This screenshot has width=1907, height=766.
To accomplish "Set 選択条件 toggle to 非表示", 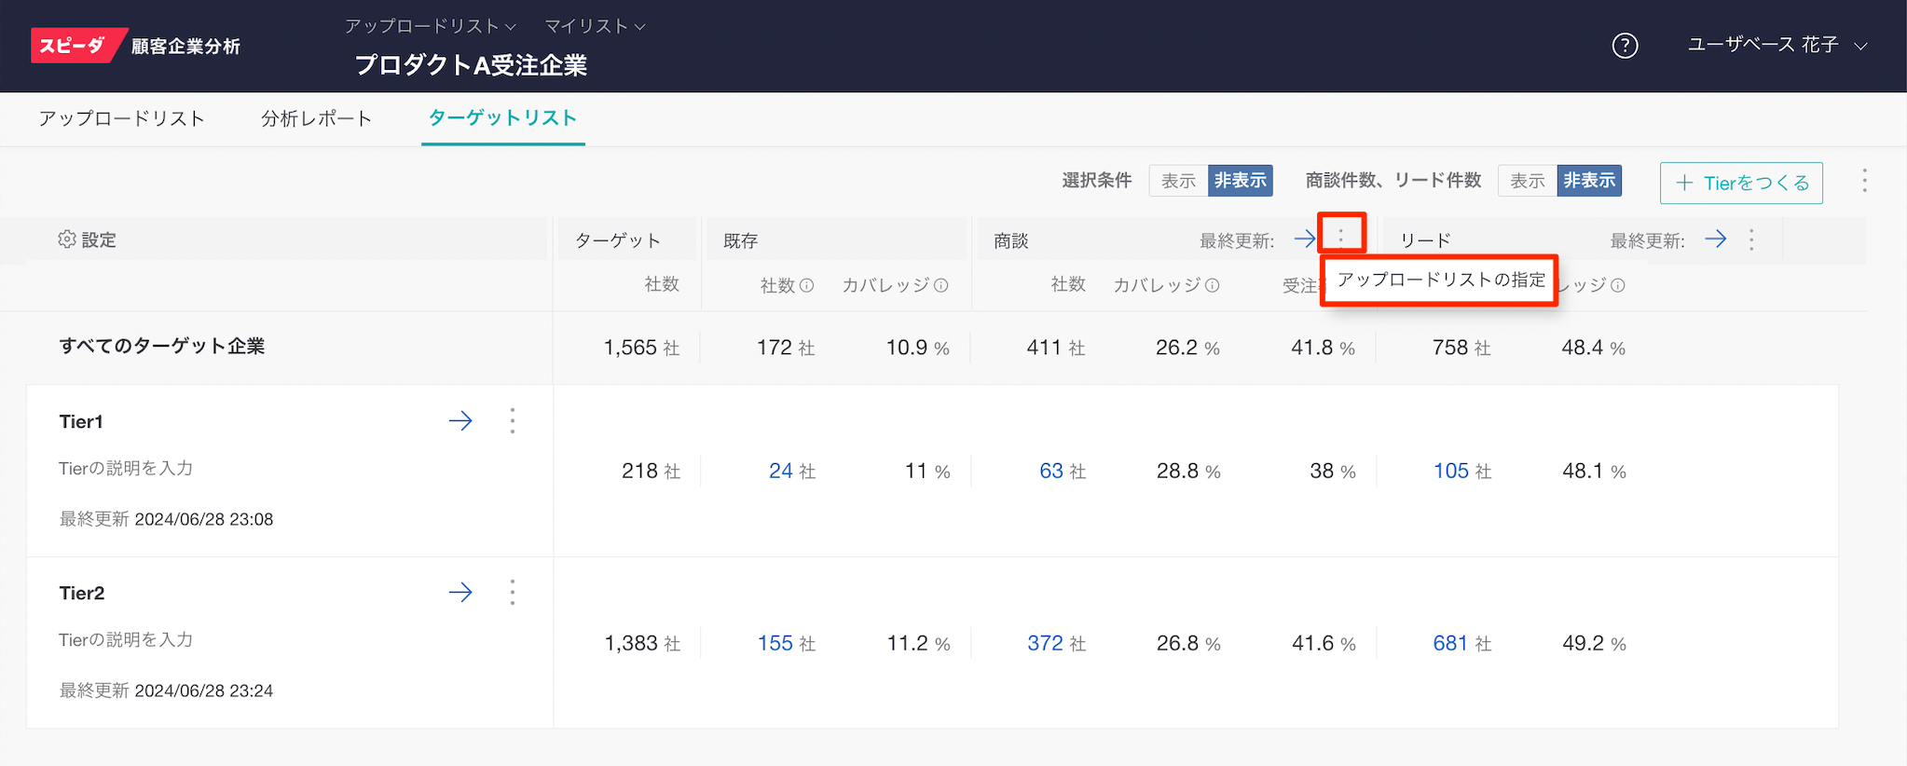I will click(1241, 181).
